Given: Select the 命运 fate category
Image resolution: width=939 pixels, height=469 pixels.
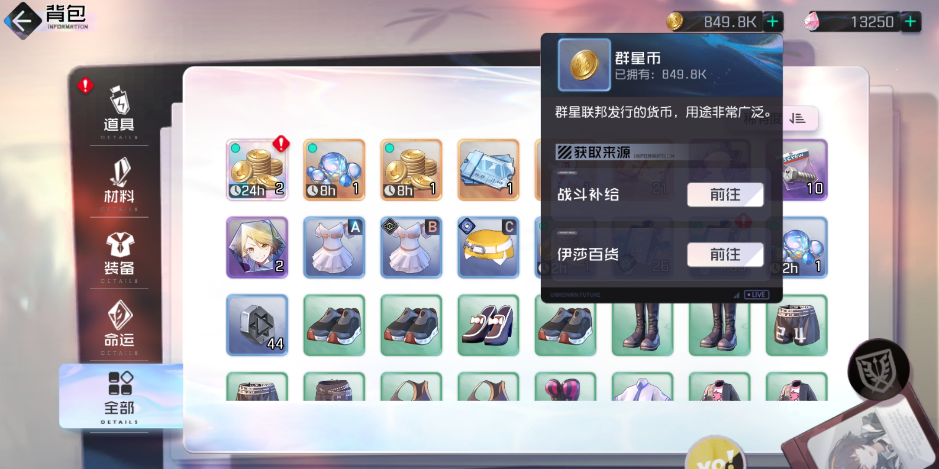Looking at the screenshot, I should click(x=119, y=327).
